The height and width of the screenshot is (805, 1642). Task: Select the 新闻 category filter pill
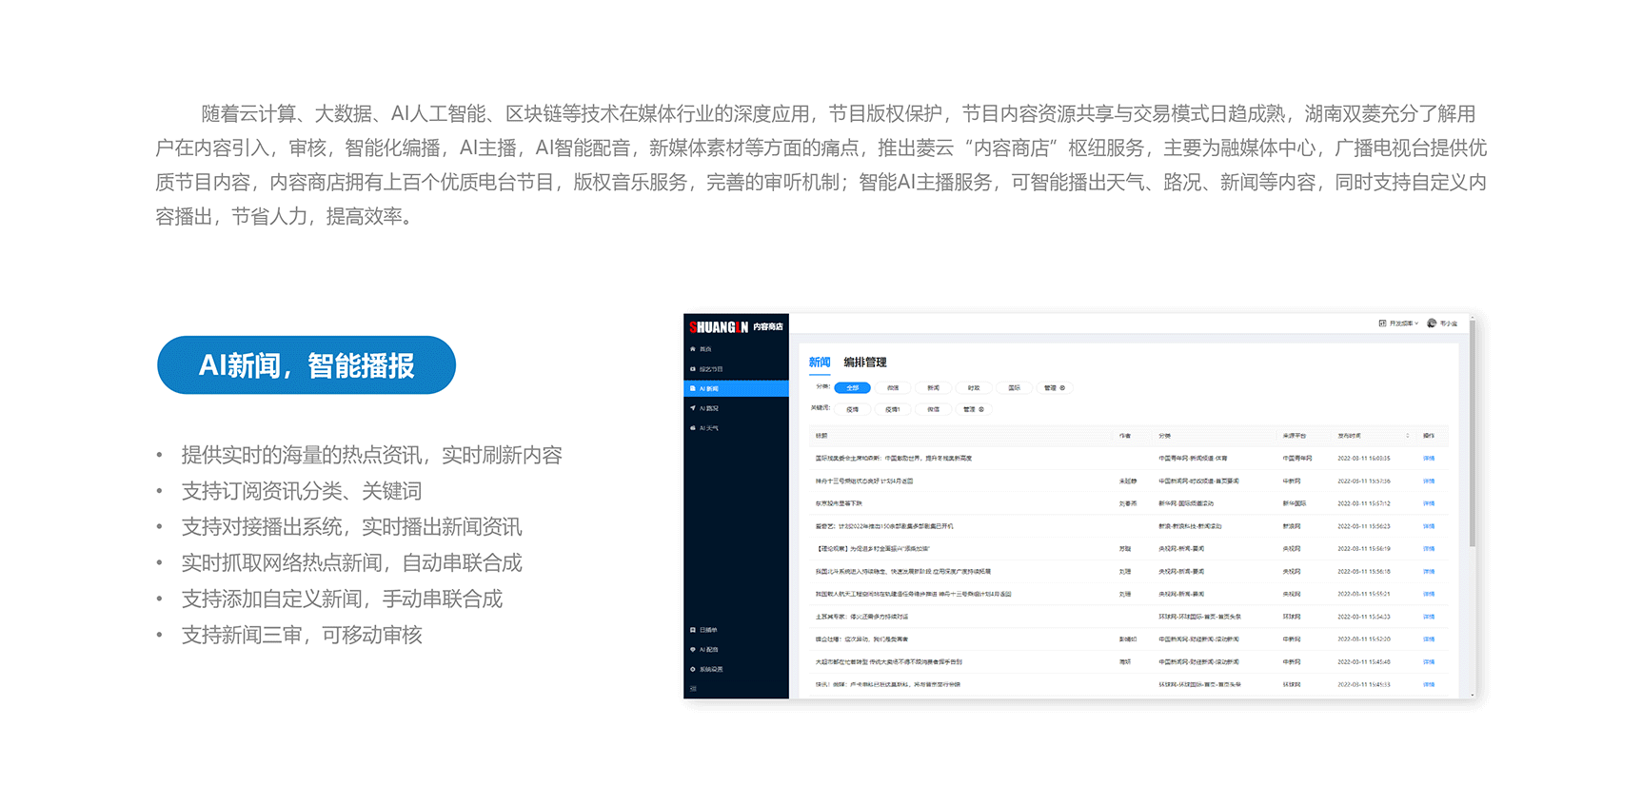pos(933,388)
